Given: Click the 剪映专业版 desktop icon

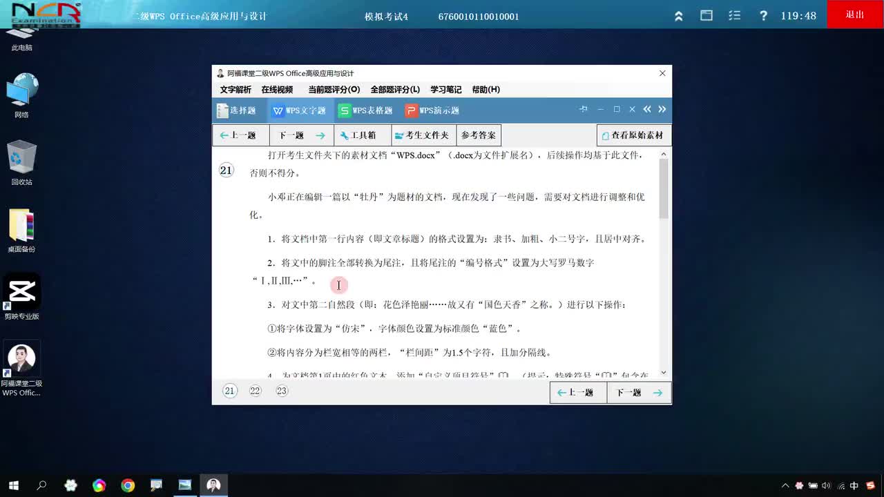Looking at the screenshot, I should pos(21,297).
